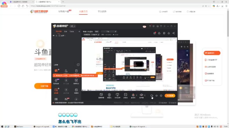Image resolution: width=229 pixels, height=128 pixels.
Task: Add a multimedia source with the play icon
Action: [125, 96]
